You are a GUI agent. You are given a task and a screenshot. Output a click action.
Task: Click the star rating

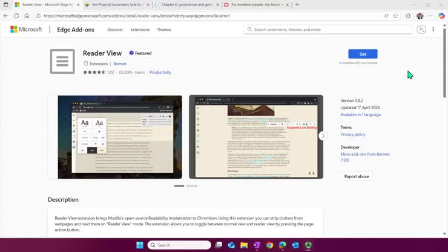94,72
